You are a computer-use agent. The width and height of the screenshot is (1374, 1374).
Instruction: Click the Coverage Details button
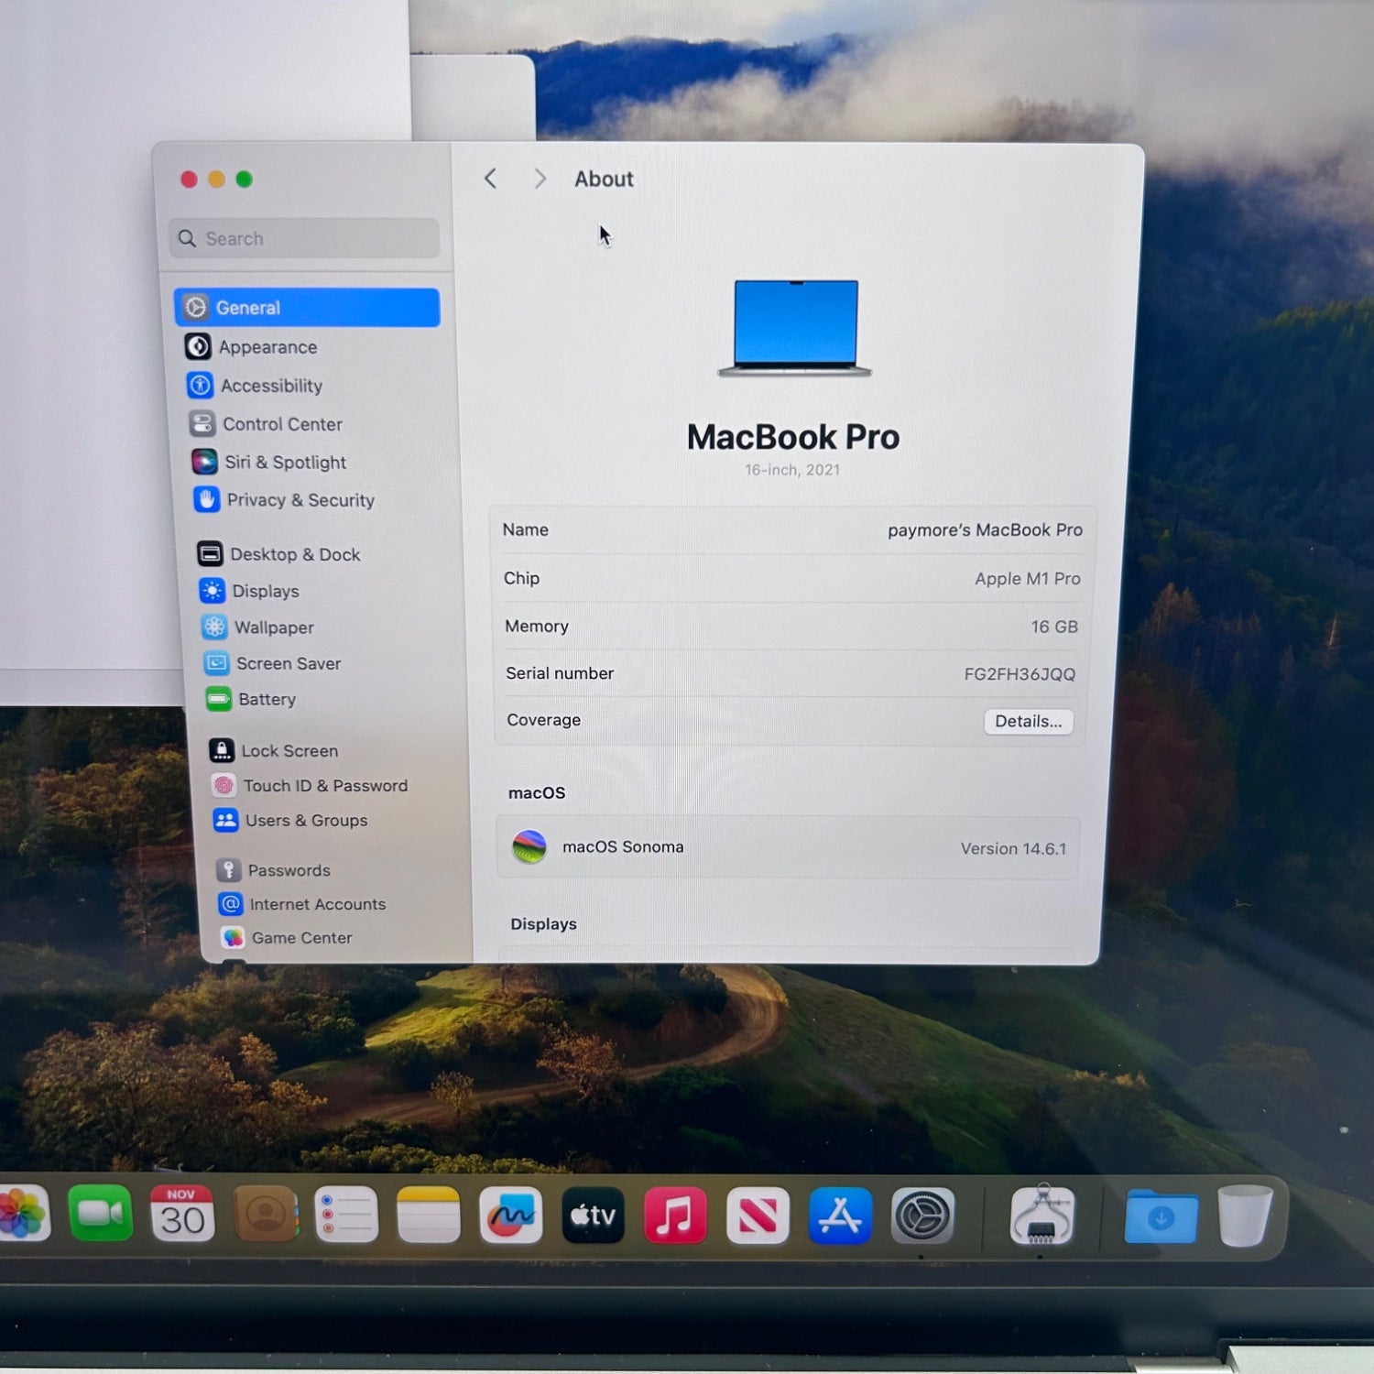tap(1028, 722)
